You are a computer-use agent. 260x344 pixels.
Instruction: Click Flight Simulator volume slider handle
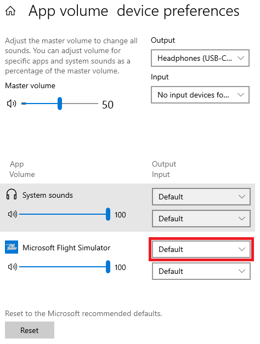click(x=108, y=267)
